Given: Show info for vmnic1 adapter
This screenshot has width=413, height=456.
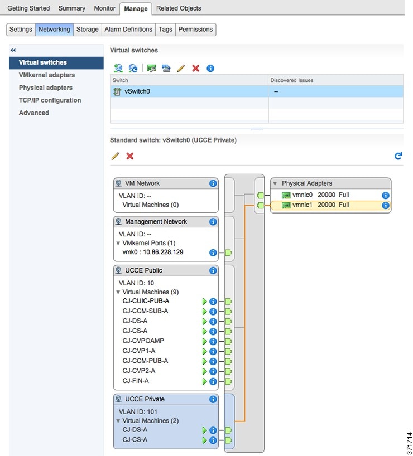Looking at the screenshot, I should (385, 205).
